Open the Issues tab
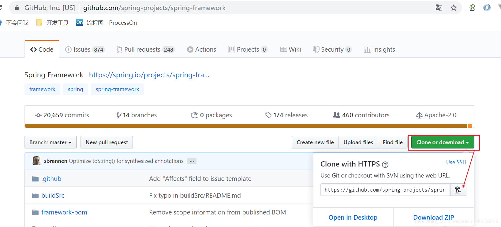 coord(85,49)
